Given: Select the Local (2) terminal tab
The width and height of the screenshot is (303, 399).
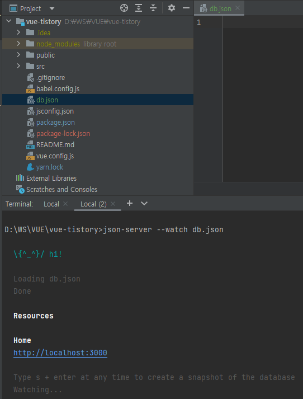Looking at the screenshot, I should 93,204.
